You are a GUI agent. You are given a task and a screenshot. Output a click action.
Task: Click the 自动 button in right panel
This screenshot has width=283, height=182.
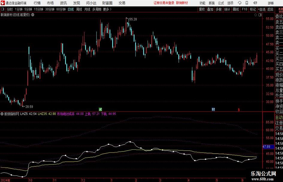pyautogui.click(x=279, y=117)
